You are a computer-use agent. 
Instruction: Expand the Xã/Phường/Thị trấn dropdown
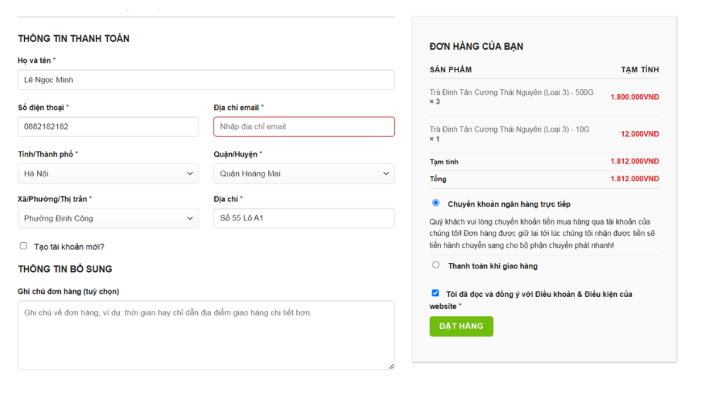click(108, 218)
